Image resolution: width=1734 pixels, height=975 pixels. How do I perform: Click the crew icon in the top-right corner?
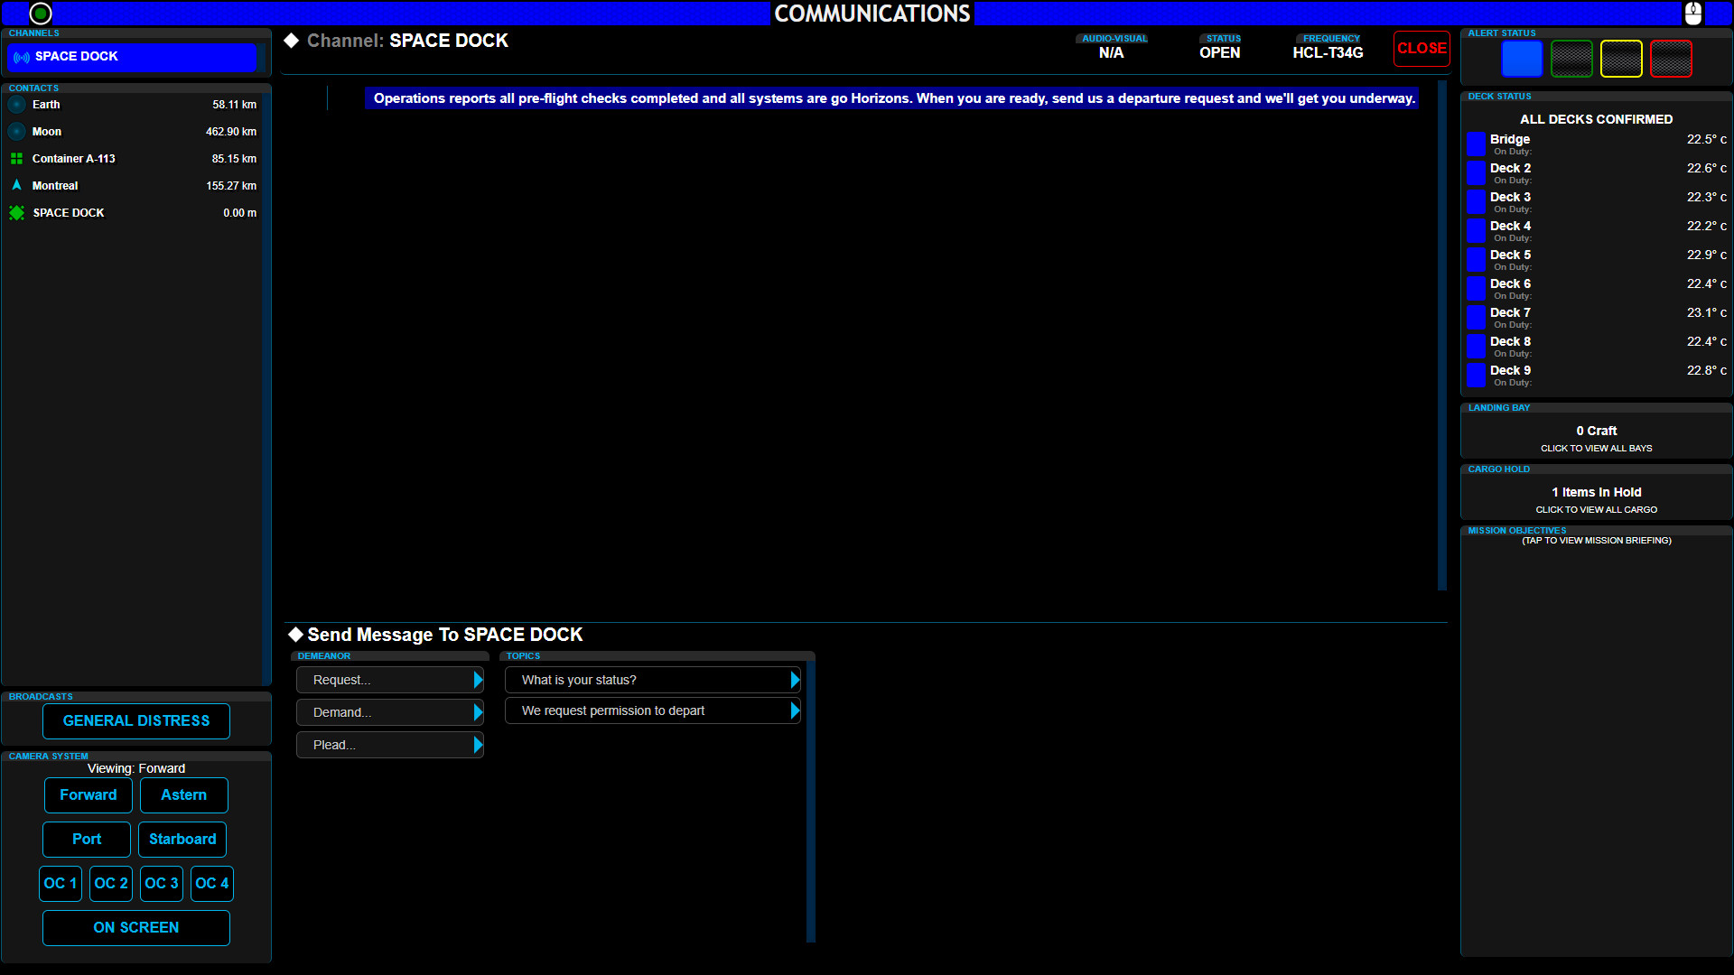(1694, 14)
